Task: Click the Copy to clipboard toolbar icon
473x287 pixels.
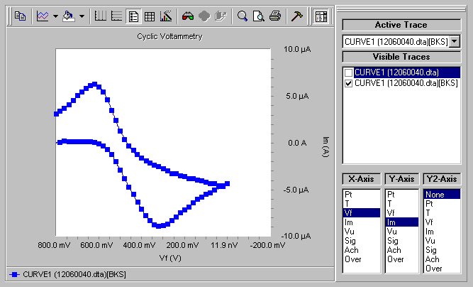Action: 21,16
